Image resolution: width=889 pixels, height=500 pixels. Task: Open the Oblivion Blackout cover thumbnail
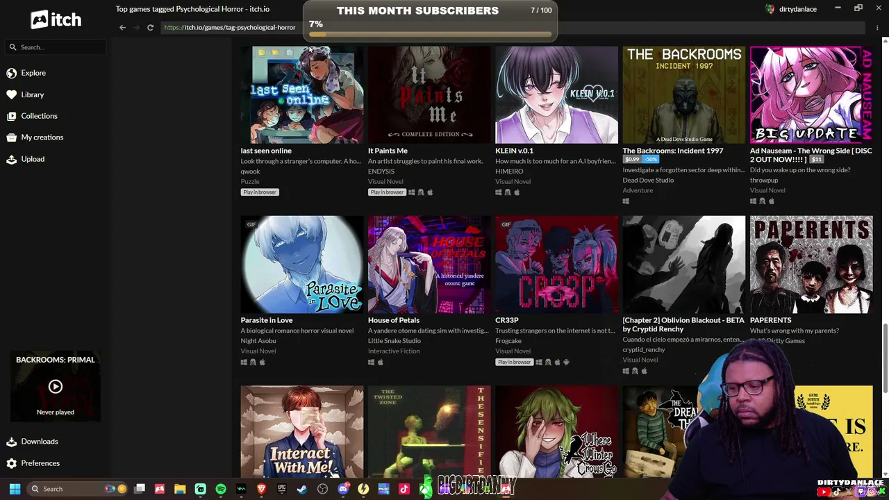684,264
